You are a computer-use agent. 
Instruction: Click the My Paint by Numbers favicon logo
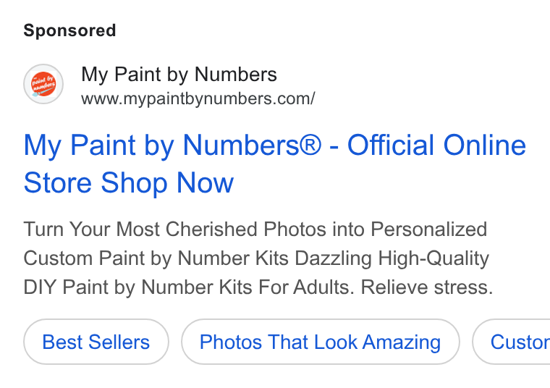click(43, 84)
